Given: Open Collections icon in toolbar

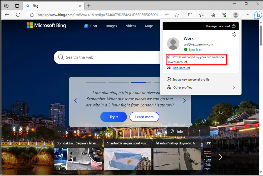Looking at the screenshot, I should pyautogui.click(x=213, y=15).
